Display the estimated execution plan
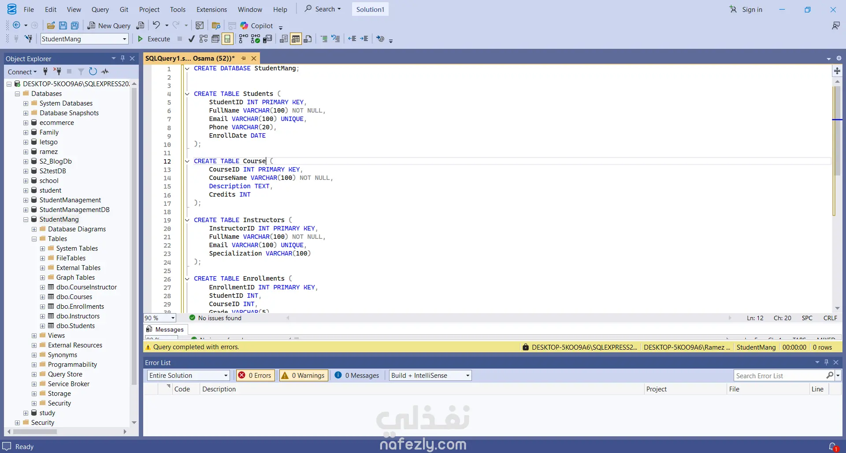This screenshot has width=846, height=453. pos(204,39)
